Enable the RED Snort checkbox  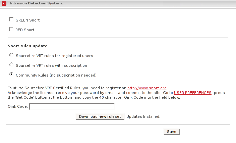pos(11,29)
